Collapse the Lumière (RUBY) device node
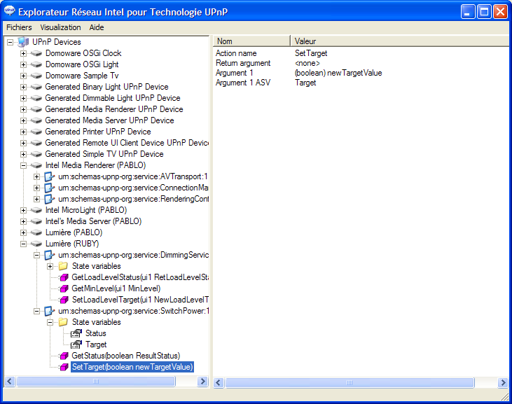512x404 pixels. [x=23, y=244]
